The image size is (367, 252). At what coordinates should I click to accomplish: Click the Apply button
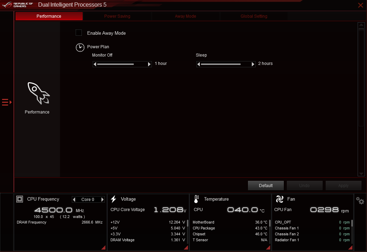[x=343, y=186]
